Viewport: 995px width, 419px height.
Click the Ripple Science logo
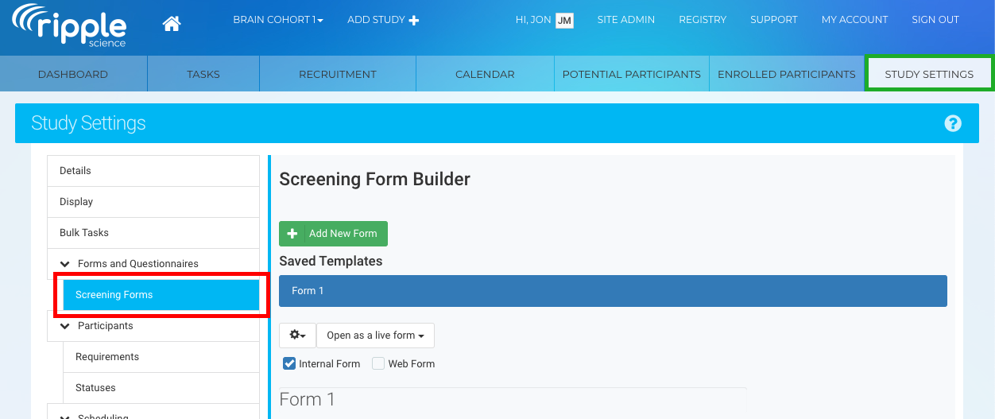tap(69, 25)
